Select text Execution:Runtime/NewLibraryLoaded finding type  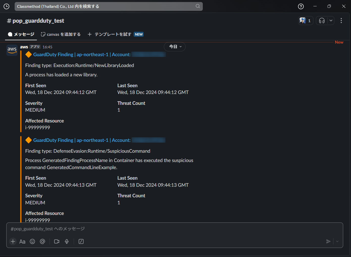coord(94,65)
